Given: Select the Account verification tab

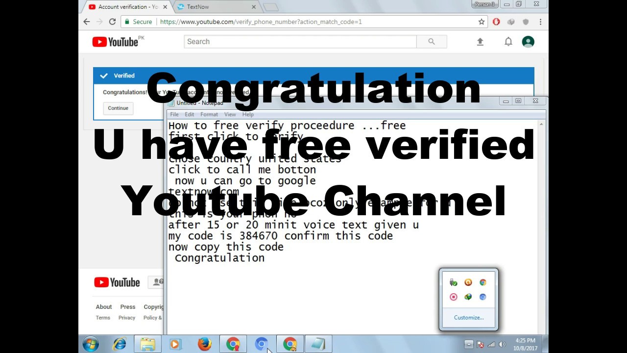Looking at the screenshot, I should pyautogui.click(x=127, y=7).
